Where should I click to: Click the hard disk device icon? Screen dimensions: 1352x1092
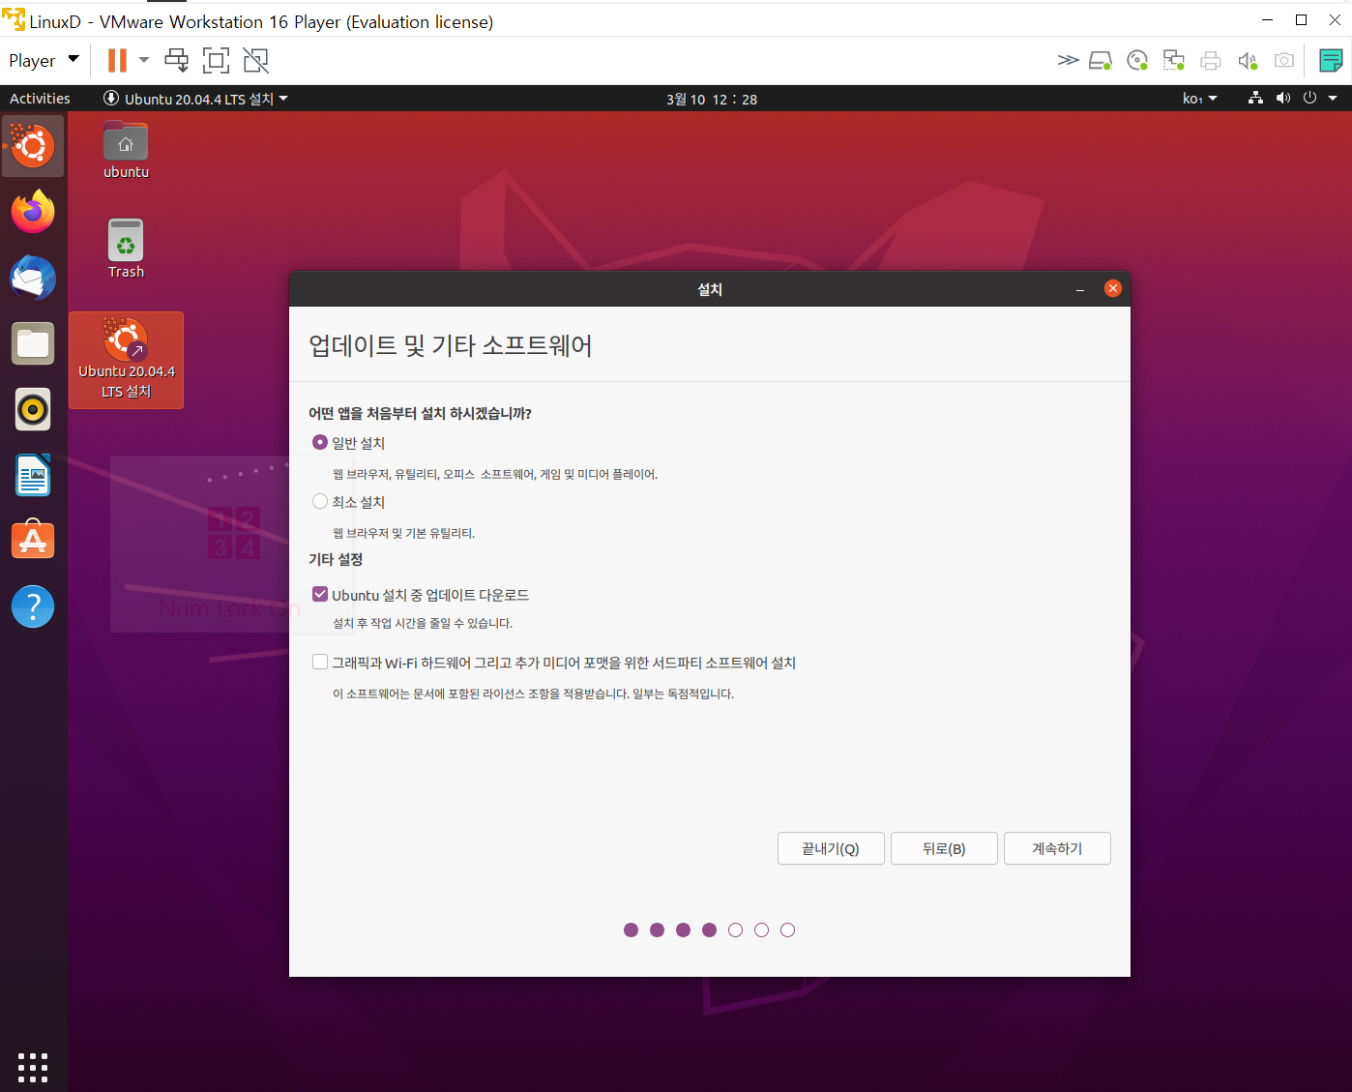pos(1101,61)
